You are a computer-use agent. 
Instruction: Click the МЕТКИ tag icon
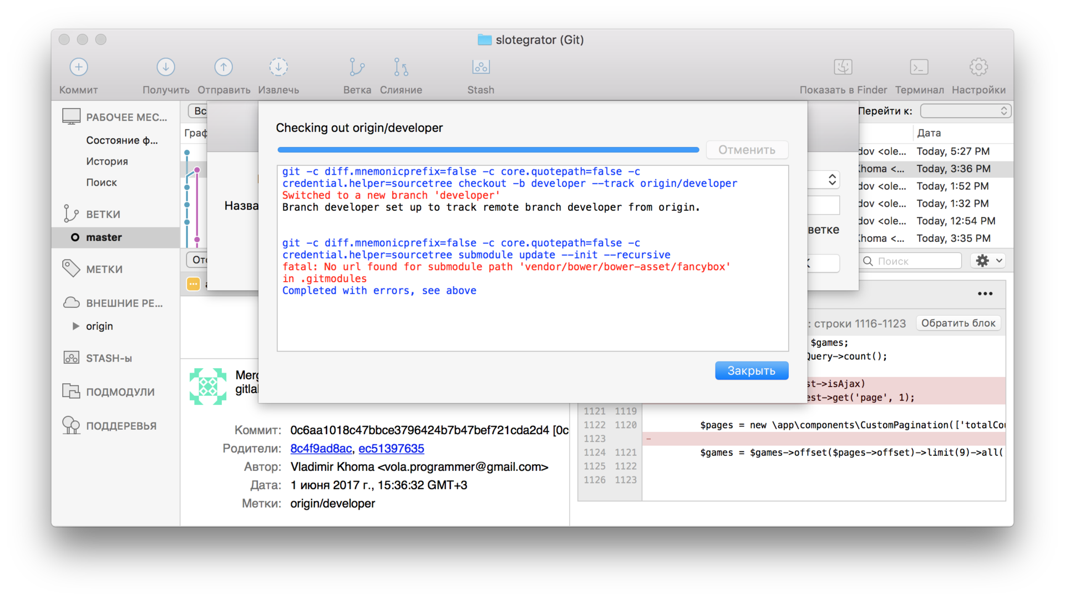(x=71, y=268)
